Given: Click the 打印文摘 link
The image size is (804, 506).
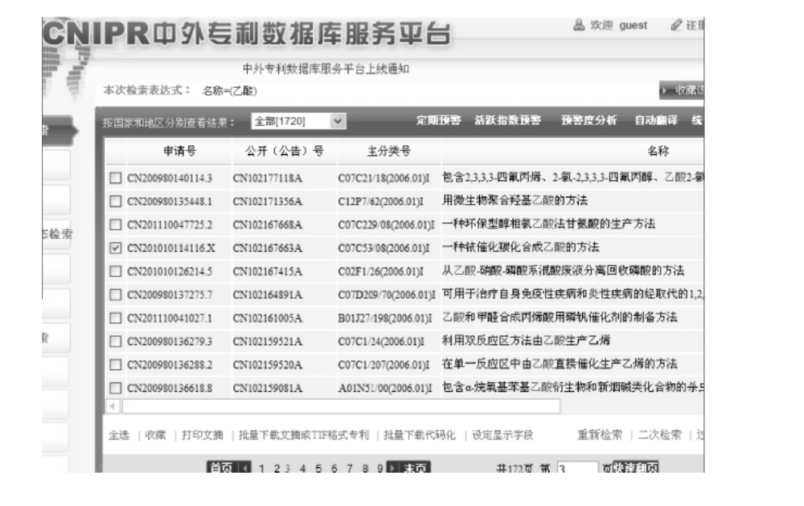Looking at the screenshot, I should [x=203, y=435].
